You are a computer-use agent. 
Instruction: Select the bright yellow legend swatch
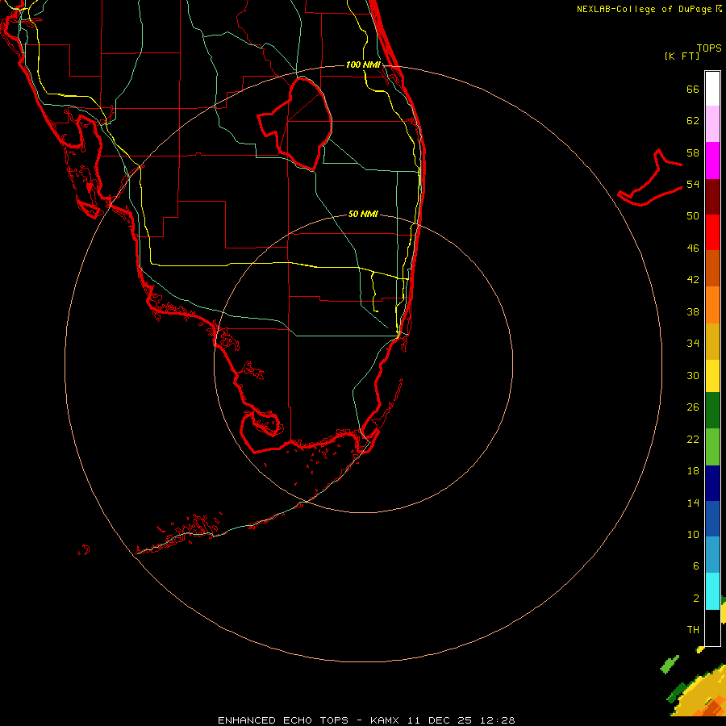(x=712, y=375)
